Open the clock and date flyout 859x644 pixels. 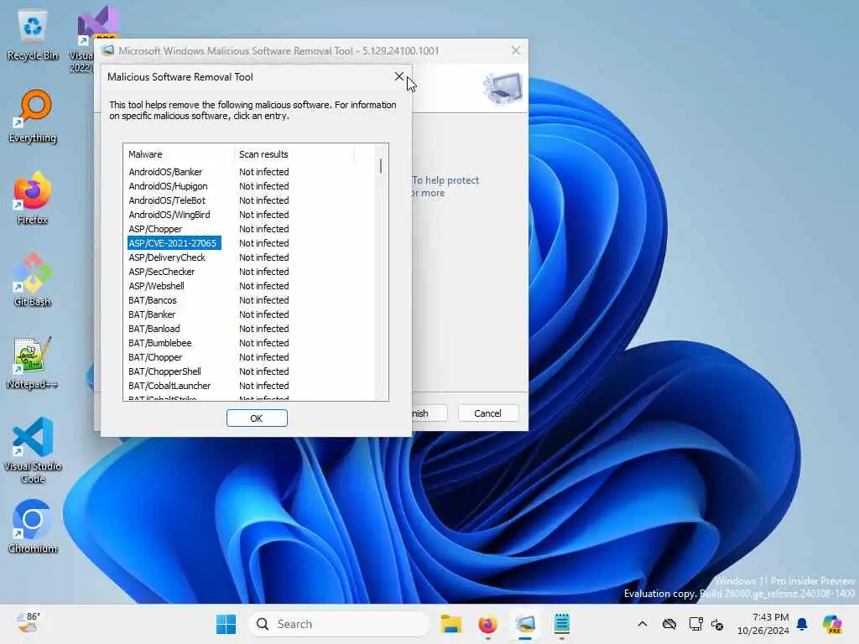point(763,624)
